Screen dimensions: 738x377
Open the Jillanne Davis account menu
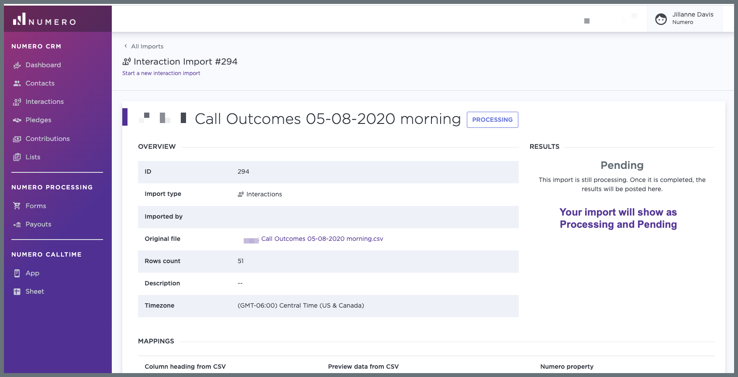point(685,18)
